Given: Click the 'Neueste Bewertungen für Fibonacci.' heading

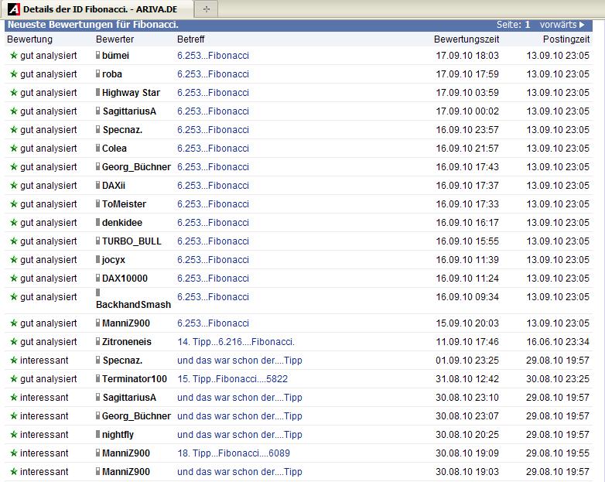Looking at the screenshot, I should click(93, 25).
